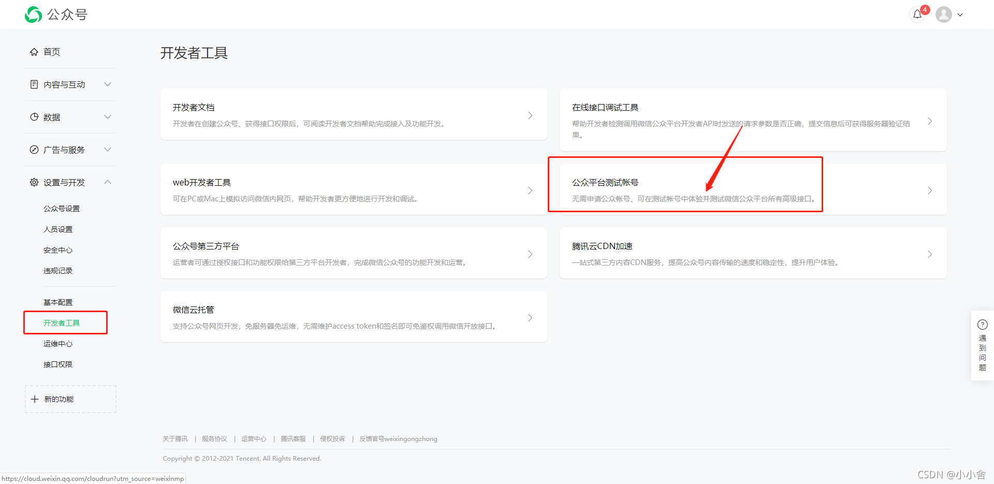The height and width of the screenshot is (484, 994).
Task: Select the 设置与开发 menu
Action: pyautogui.click(x=64, y=182)
